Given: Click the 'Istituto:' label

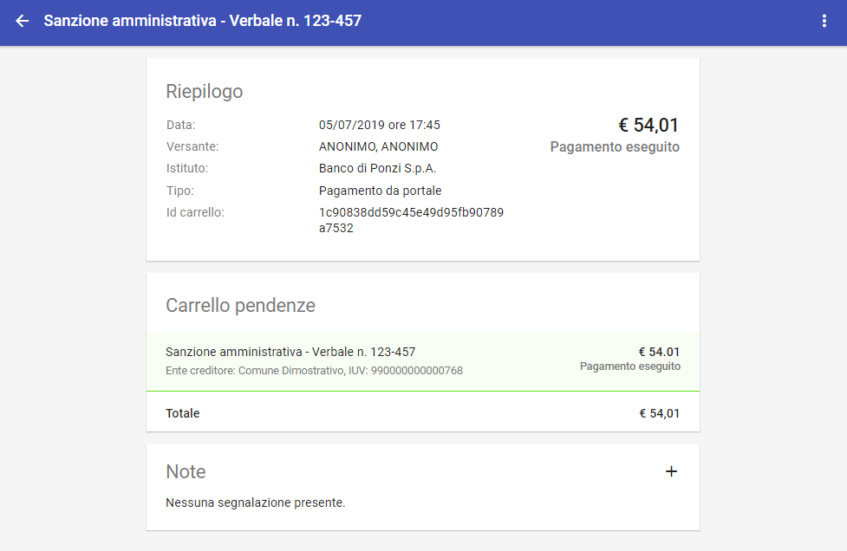Looking at the screenshot, I should [x=187, y=168].
